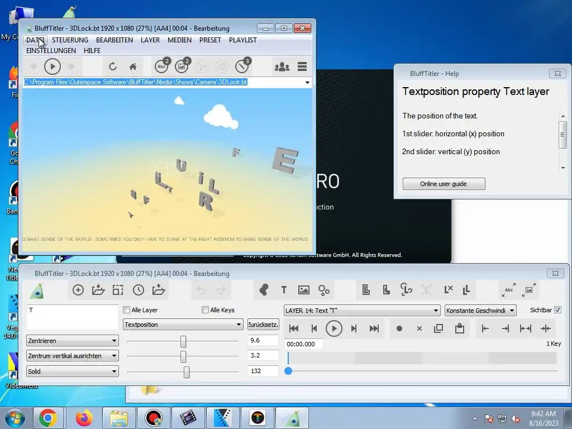
Task: Click the Abc text layers icon with badge 2
Action: [x=162, y=66]
